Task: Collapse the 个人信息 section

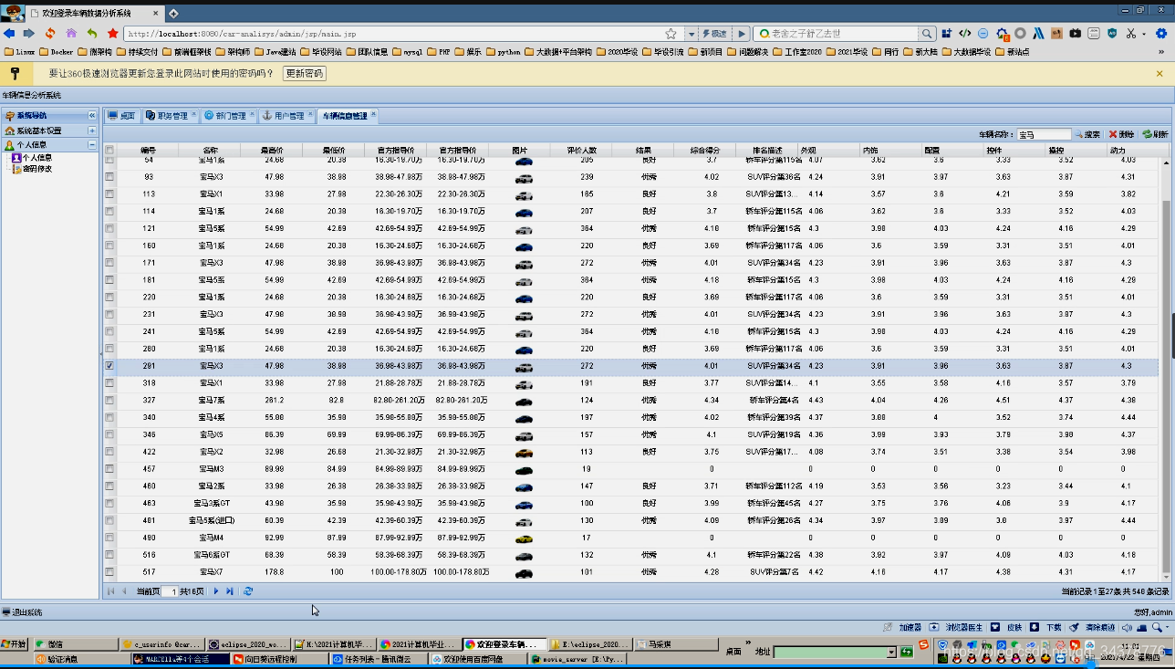Action: [92, 144]
